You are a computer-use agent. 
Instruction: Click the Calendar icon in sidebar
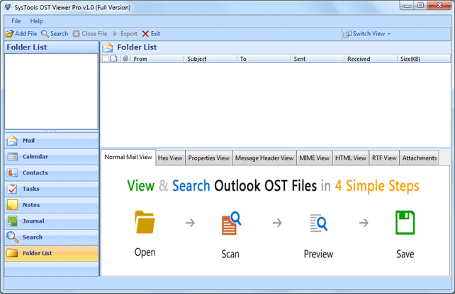coord(12,157)
